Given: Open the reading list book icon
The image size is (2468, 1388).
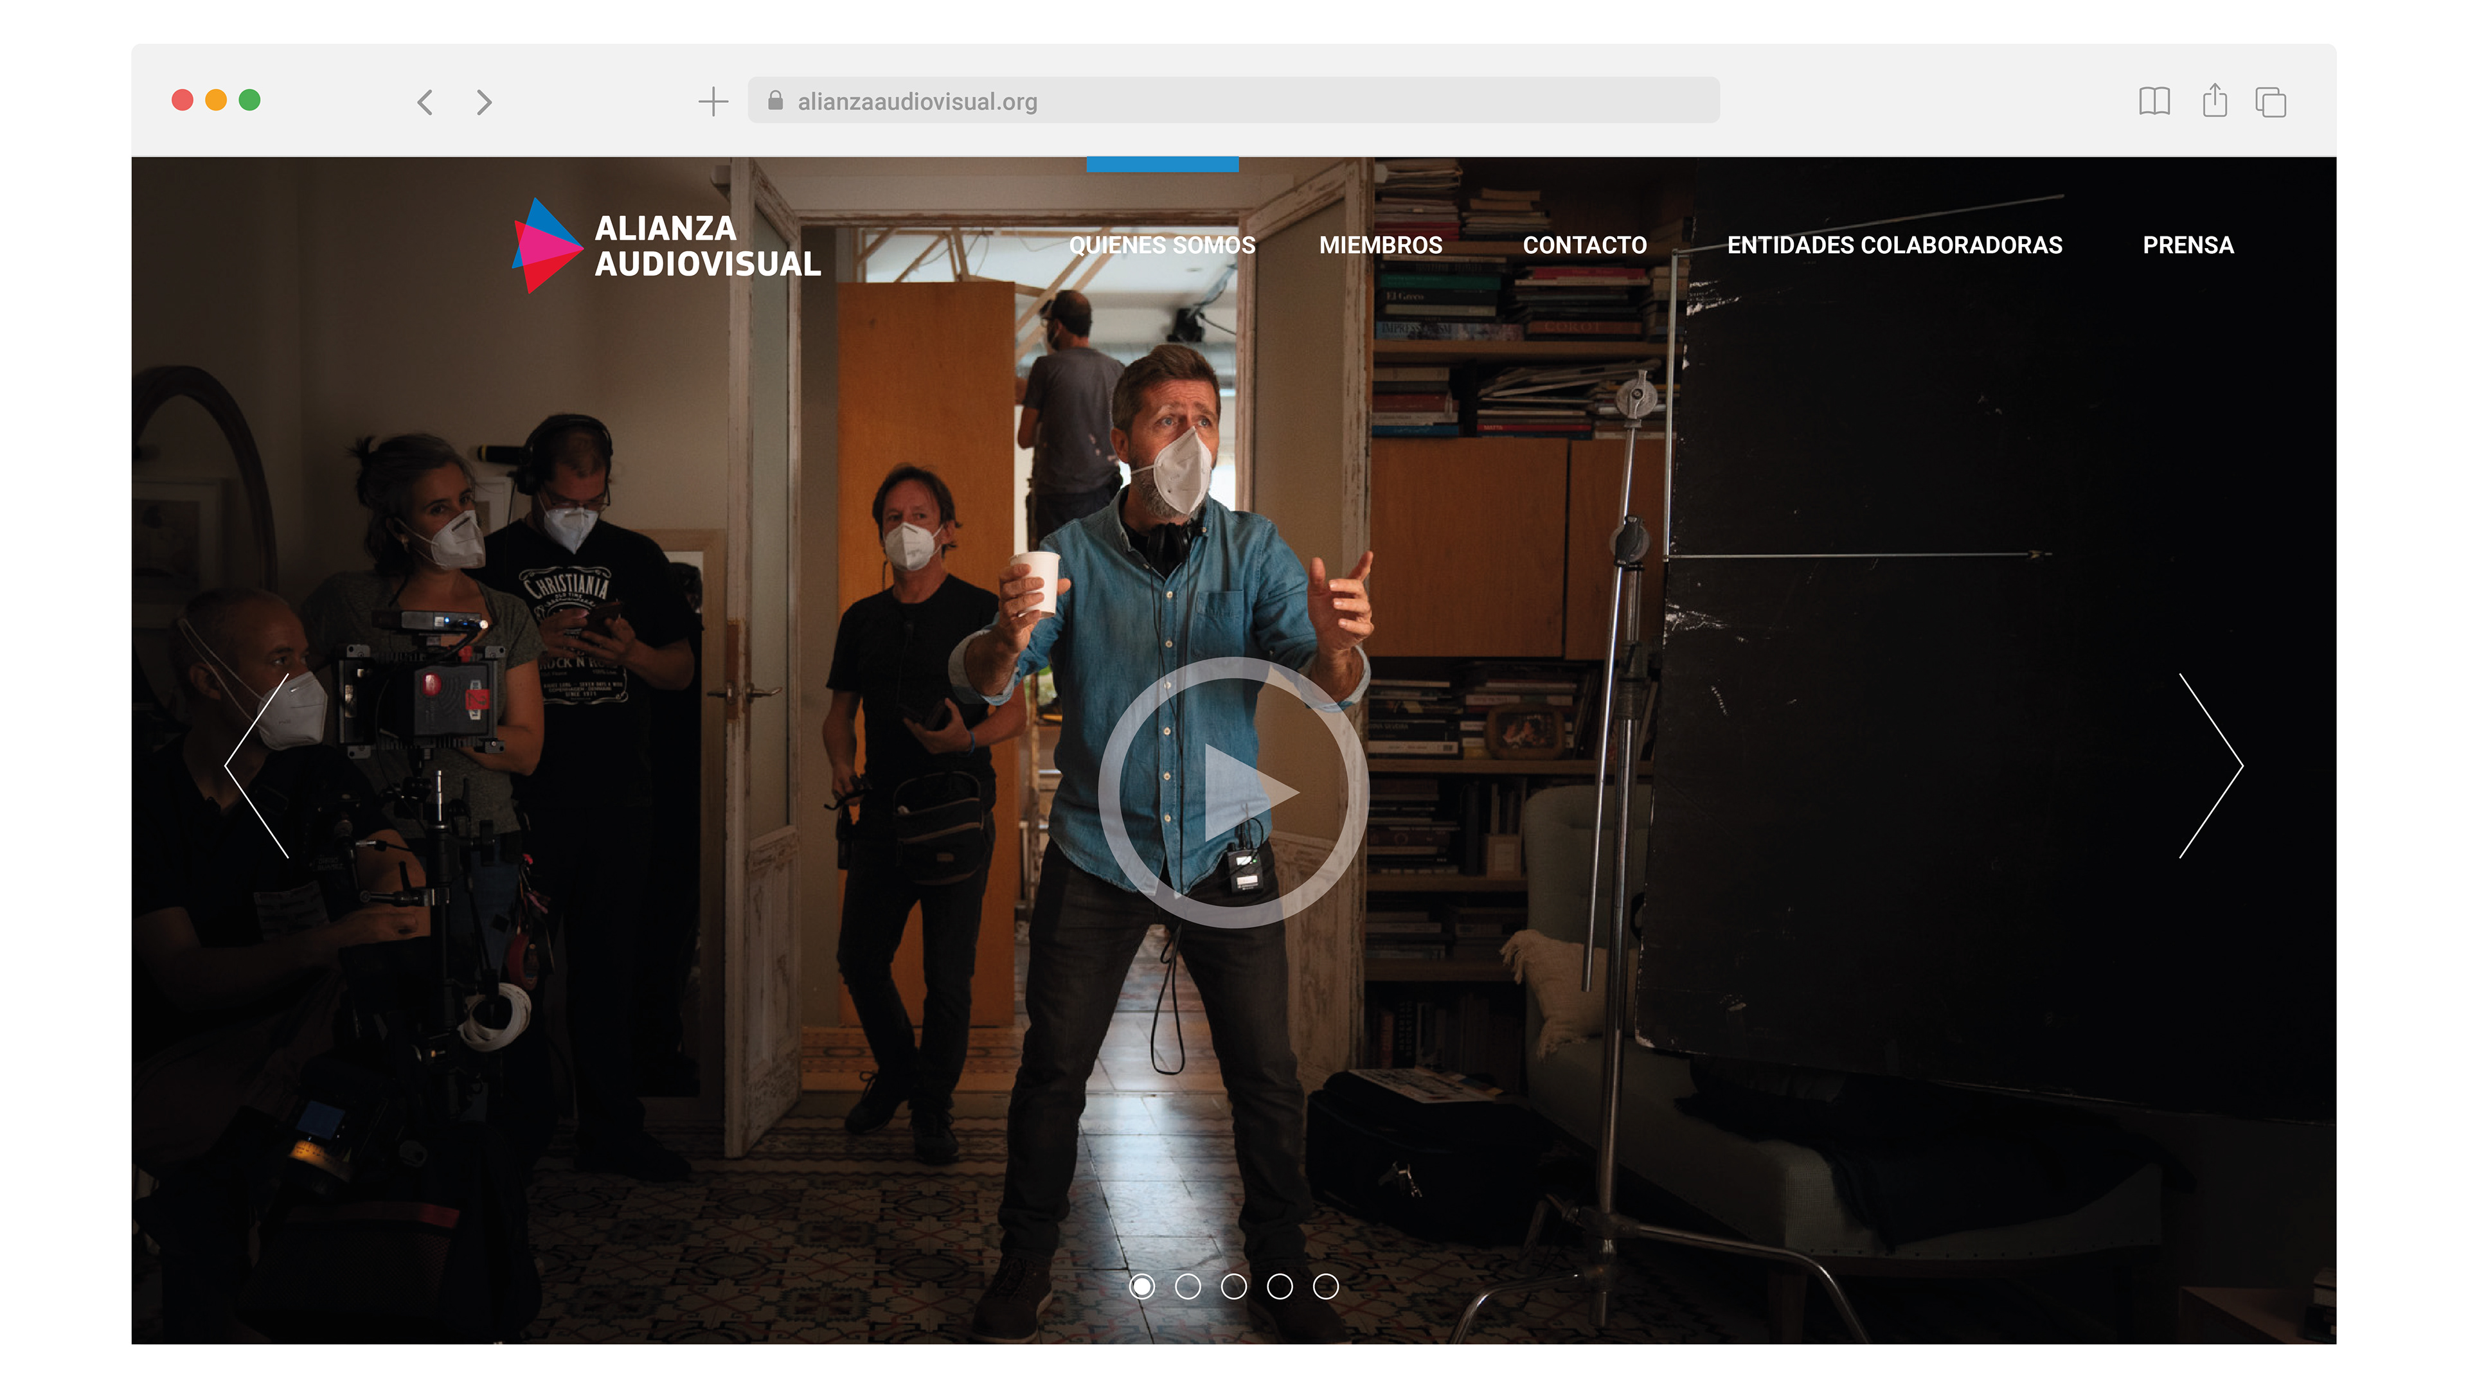Looking at the screenshot, I should pos(2154,102).
